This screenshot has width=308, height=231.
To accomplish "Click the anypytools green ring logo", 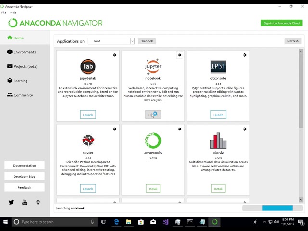I will pos(153,141).
